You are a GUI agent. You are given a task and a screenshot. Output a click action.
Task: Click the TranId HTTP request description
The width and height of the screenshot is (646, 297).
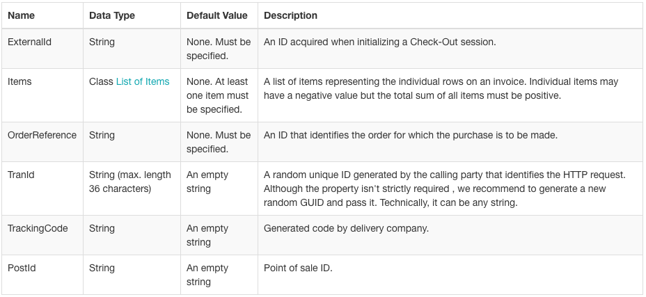445,188
